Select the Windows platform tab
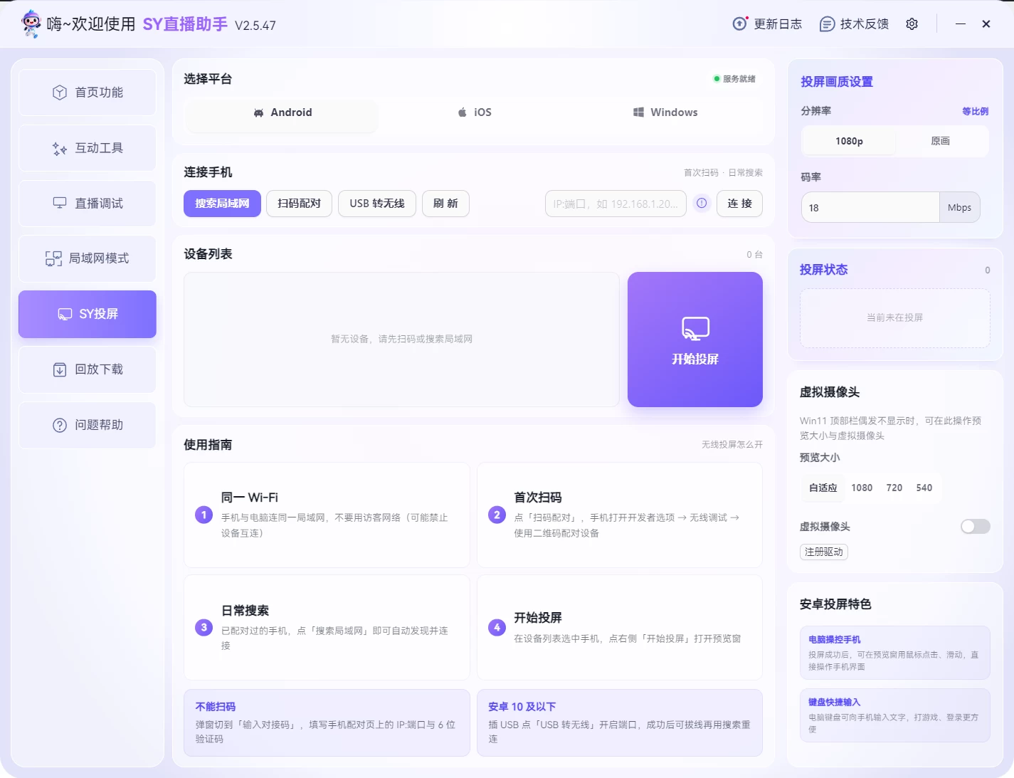The width and height of the screenshot is (1014, 778). [x=665, y=112]
